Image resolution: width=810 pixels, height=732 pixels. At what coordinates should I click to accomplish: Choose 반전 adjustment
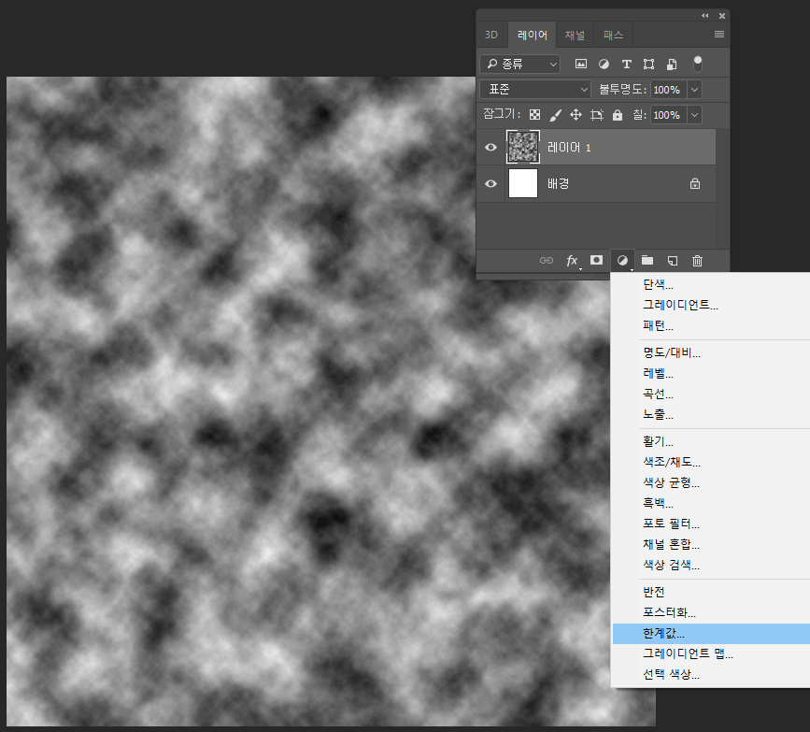coord(710,592)
